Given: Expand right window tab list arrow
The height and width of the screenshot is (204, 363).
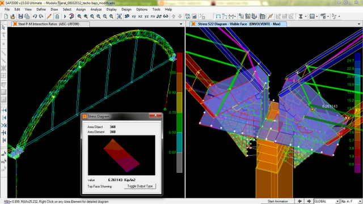Looking at the screenshot, I should [359, 24].
